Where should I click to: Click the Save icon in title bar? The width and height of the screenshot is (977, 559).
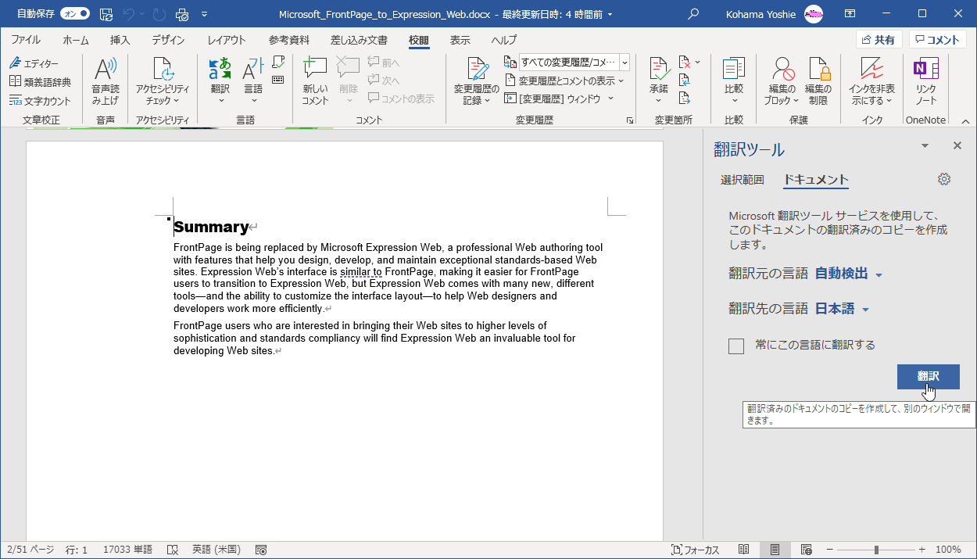pos(106,14)
